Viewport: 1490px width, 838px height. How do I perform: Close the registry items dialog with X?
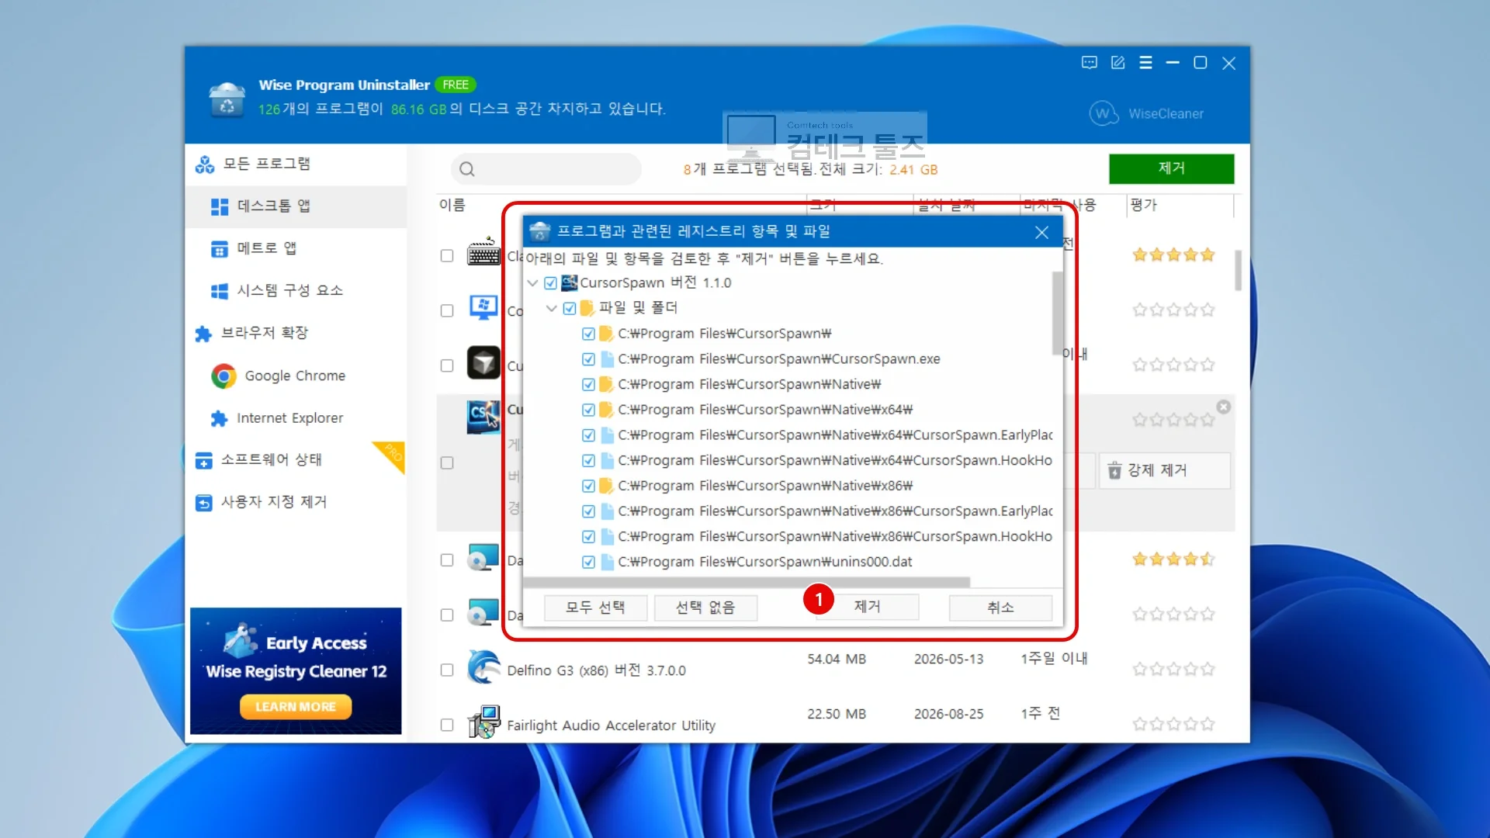coord(1041,232)
